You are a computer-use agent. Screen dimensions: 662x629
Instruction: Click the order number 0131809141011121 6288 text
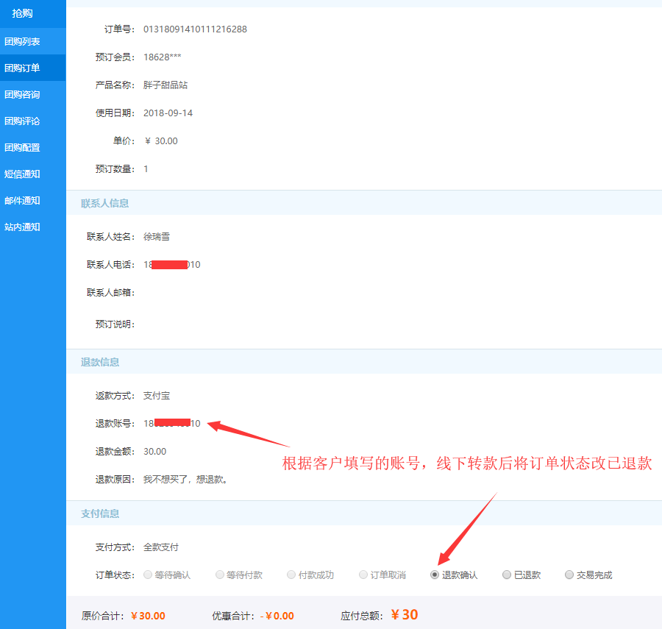[x=195, y=29]
